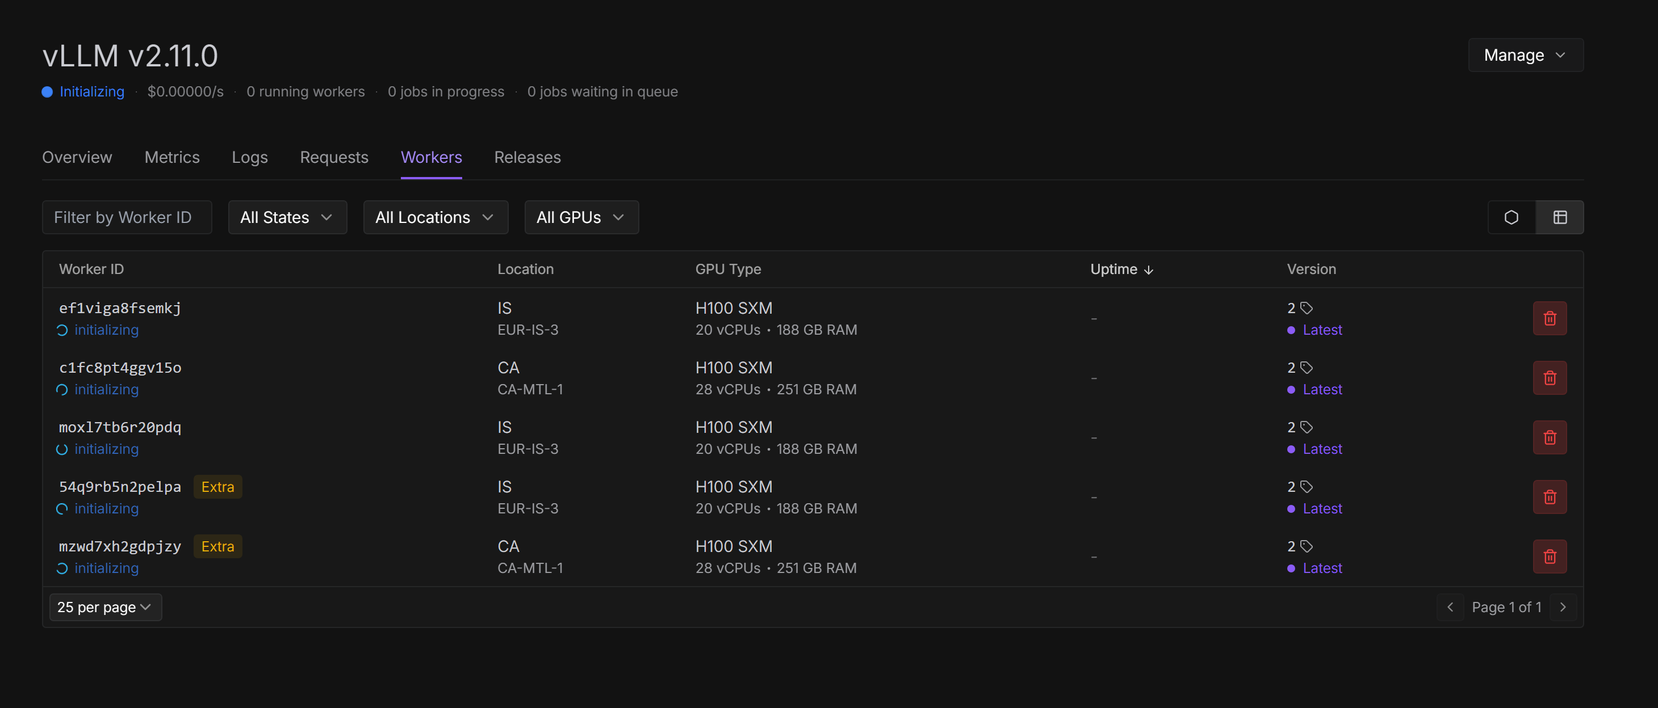Click version tag icon in first worker row
This screenshot has width=1658, height=708.
click(x=1306, y=308)
